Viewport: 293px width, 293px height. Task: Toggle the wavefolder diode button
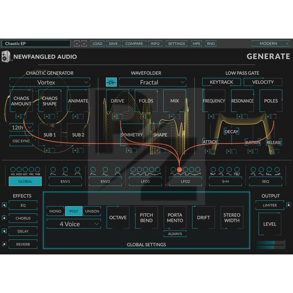[111, 82]
